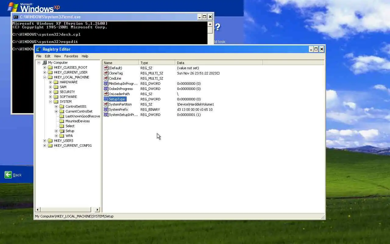The width and height of the screenshot is (390, 244).
Task: Select the SetupType value
Action: pyautogui.click(x=117, y=99)
